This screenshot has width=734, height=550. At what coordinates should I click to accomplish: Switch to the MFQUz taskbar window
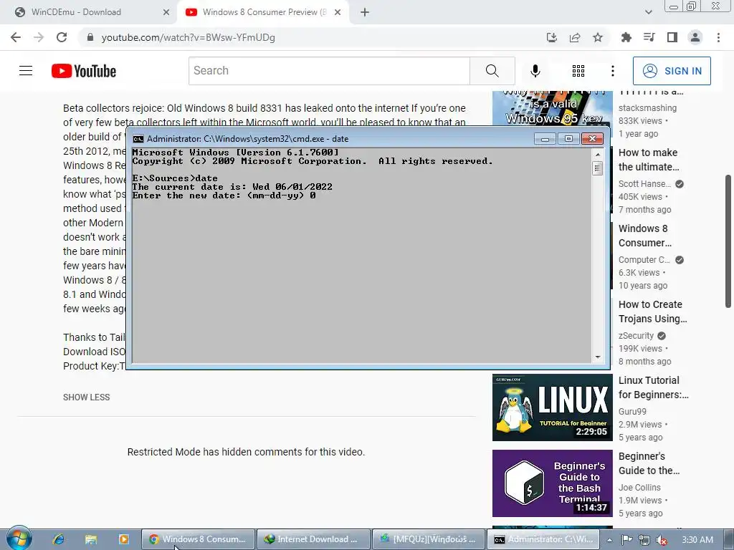point(429,539)
